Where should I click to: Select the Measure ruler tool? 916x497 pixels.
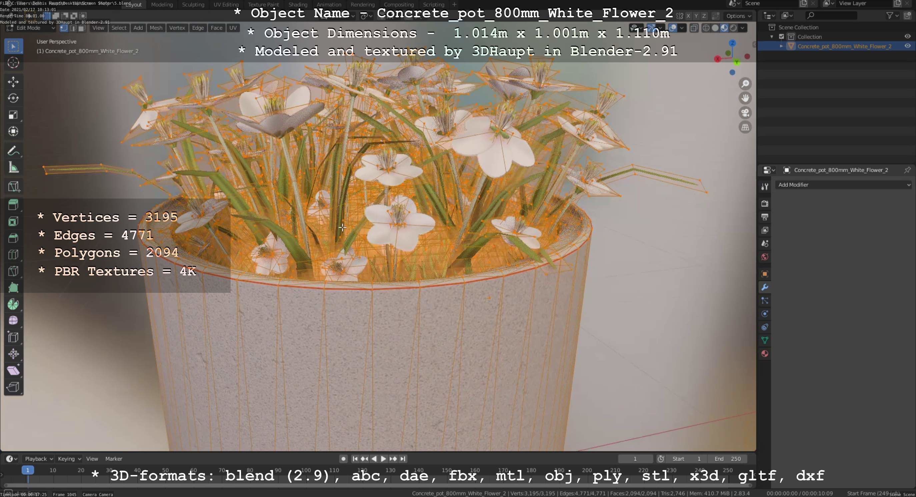pyautogui.click(x=14, y=167)
